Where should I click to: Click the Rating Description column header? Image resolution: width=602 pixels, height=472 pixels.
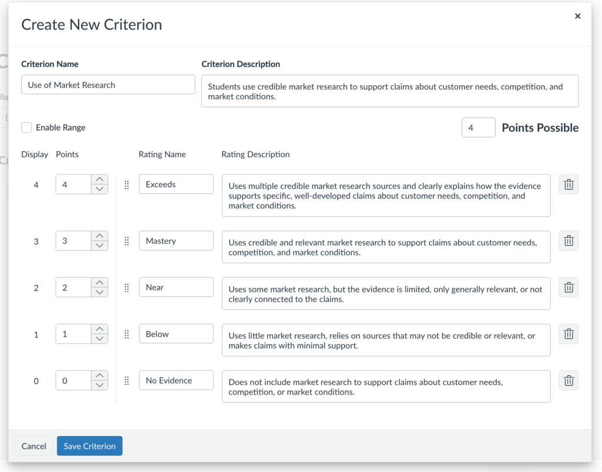(255, 154)
